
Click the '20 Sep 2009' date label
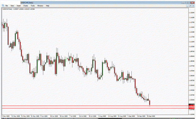click(x=151, y=116)
